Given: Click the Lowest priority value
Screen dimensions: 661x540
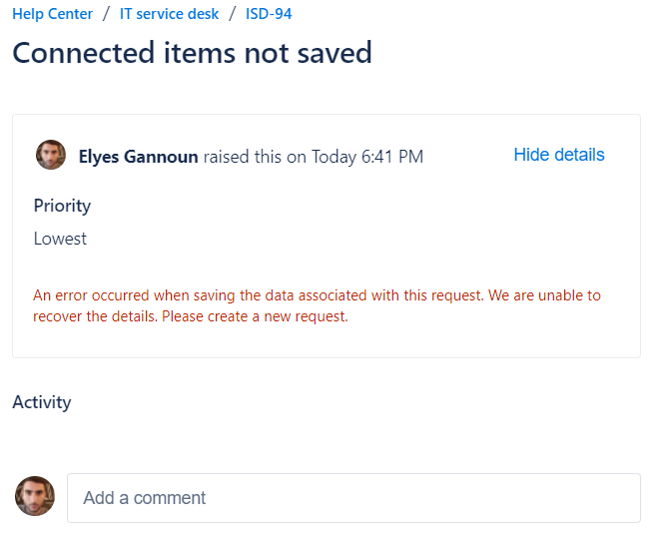Looking at the screenshot, I should (x=60, y=239).
